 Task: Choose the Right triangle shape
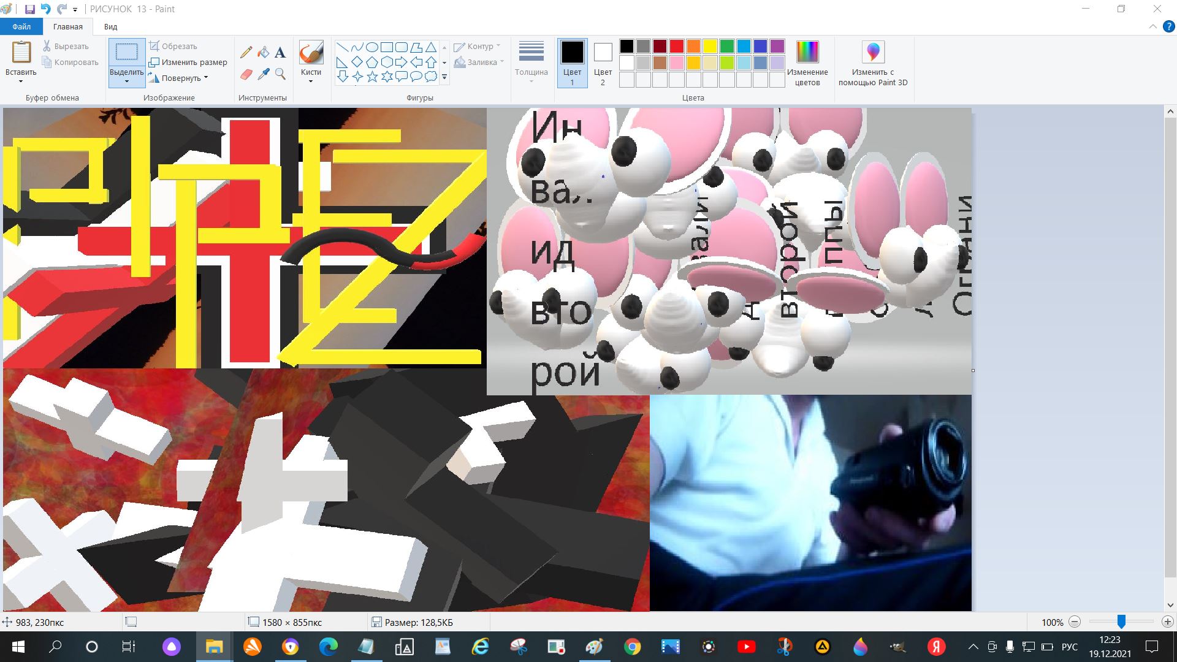tap(343, 62)
